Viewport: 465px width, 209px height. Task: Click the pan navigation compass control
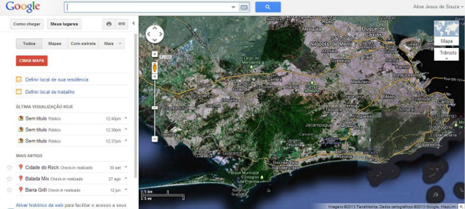[x=155, y=34]
